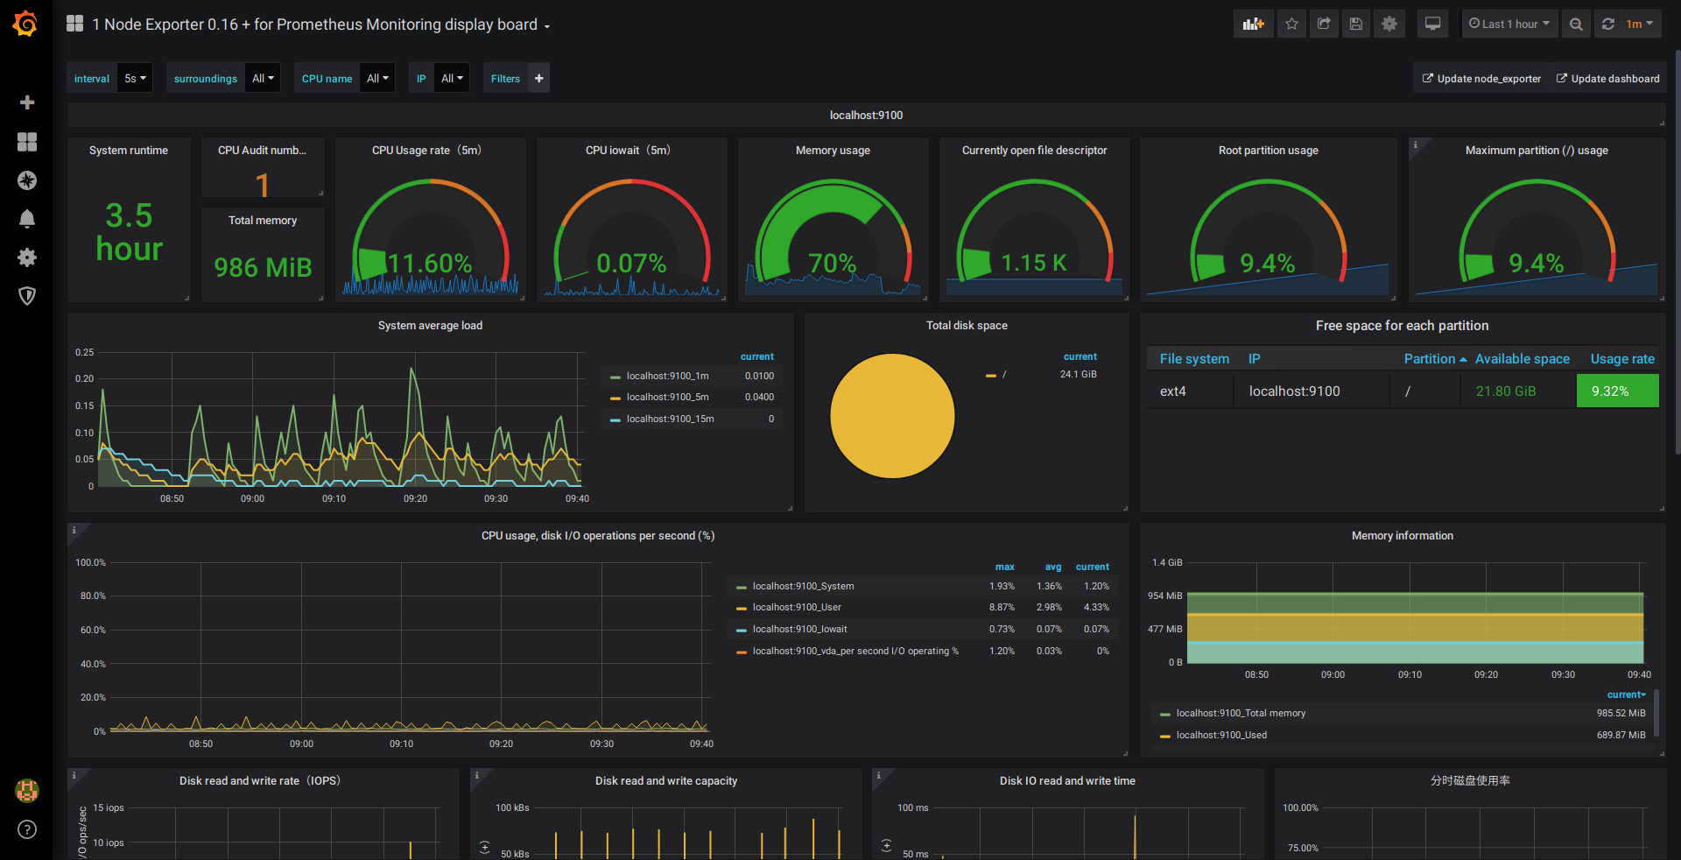Star this dashboard as favorite
Viewport: 1681px width, 860px height.
(x=1291, y=25)
